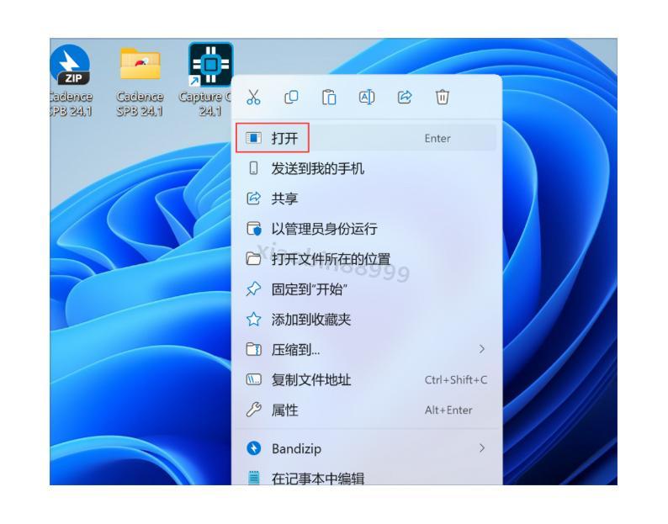Choose 复制文件地址 menu item
The width and height of the screenshot is (668, 524).
click(x=366, y=379)
